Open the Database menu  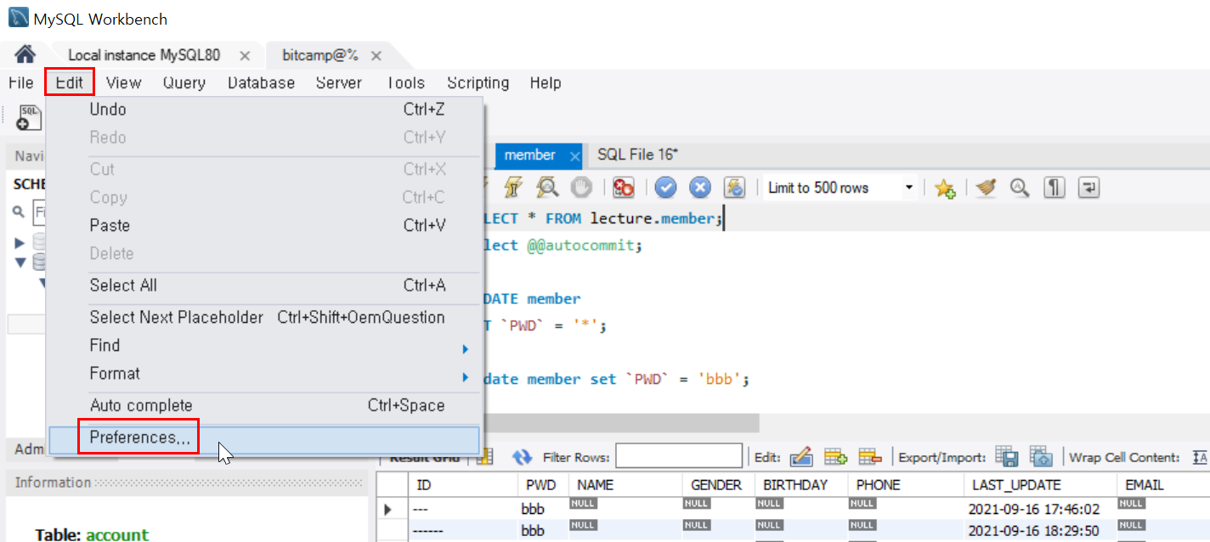click(261, 82)
